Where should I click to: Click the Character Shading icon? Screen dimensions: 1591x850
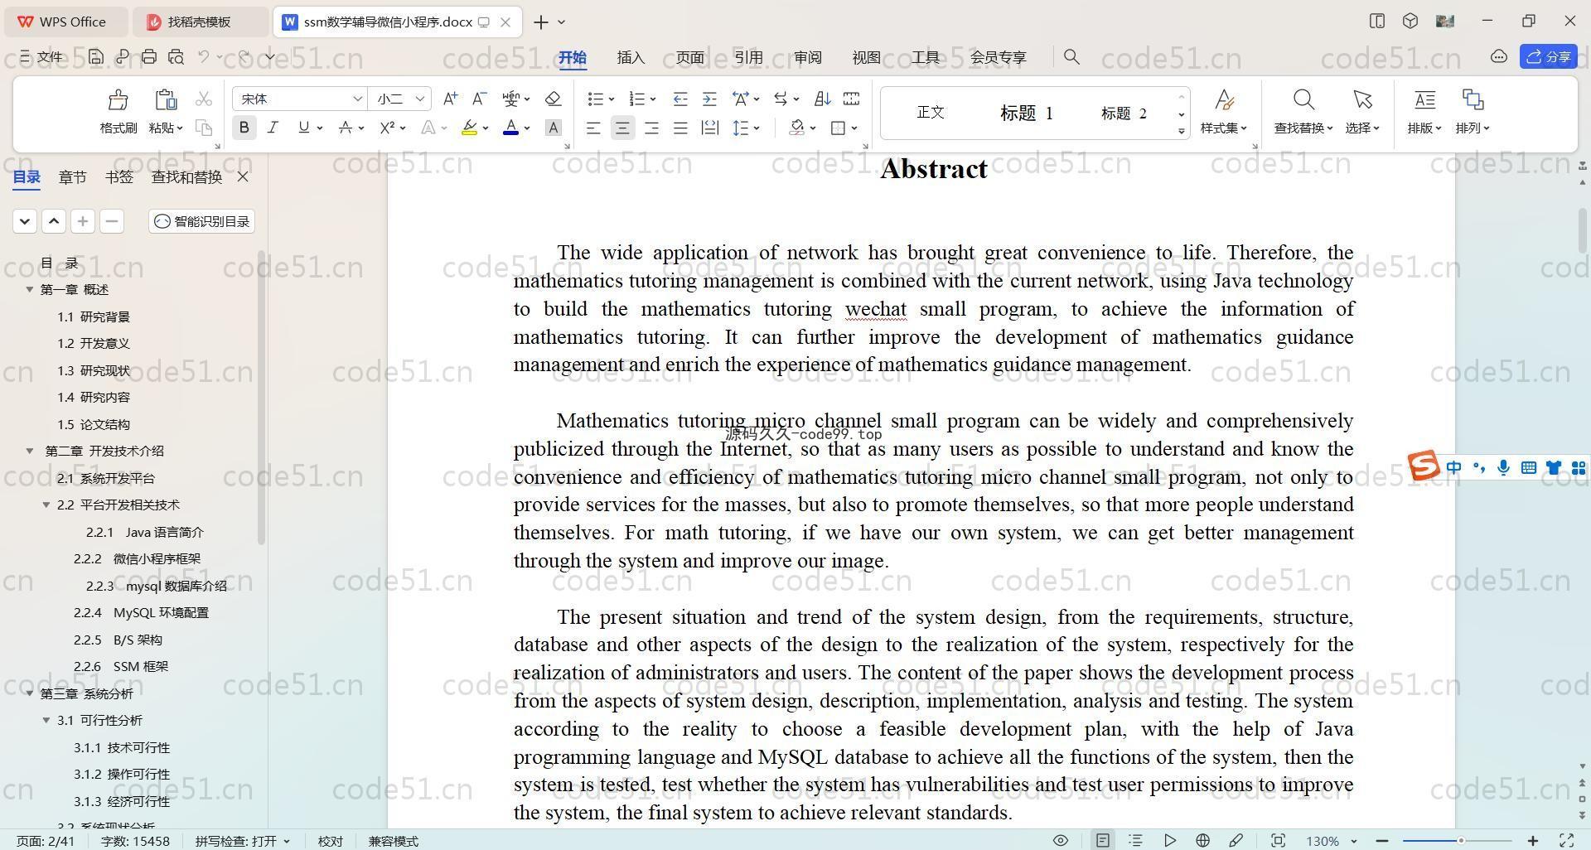coord(554,128)
